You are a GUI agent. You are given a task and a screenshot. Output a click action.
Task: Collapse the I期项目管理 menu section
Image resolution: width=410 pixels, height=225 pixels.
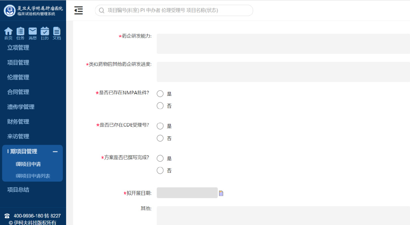pos(55,152)
